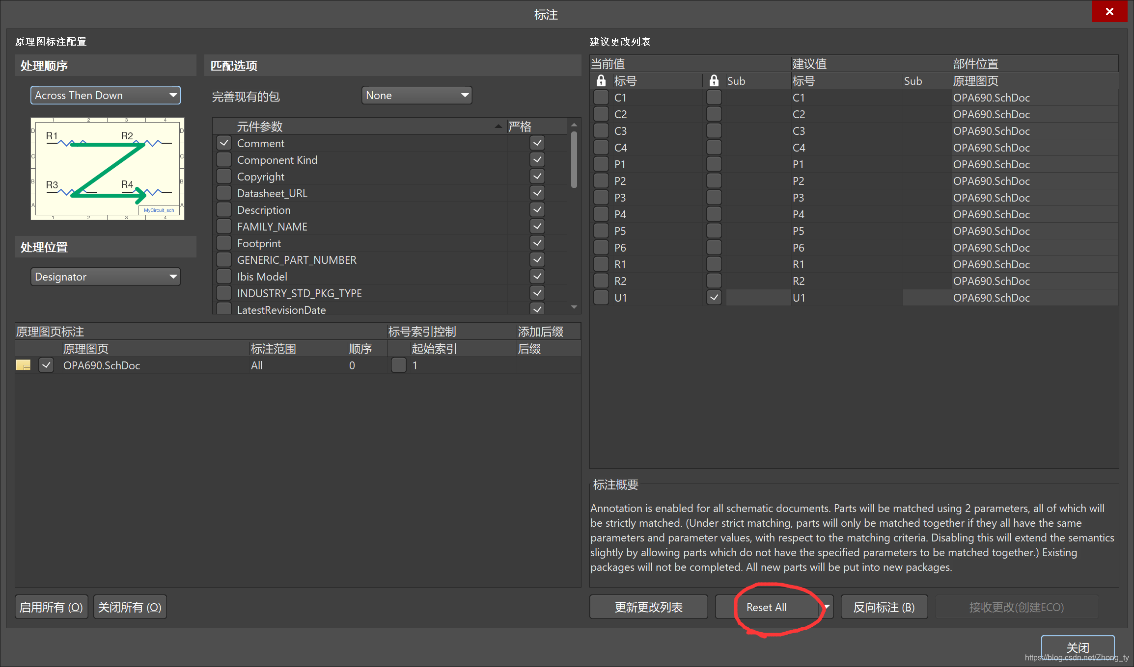Click the scroll-down arrow of the parameter list
Viewport: 1134px width, 667px height.
(x=574, y=307)
